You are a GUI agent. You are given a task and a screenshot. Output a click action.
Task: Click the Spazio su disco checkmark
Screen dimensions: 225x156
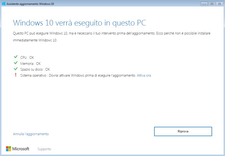point(15,69)
